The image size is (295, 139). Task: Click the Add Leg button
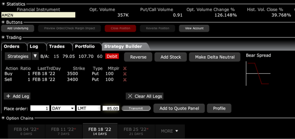click(17, 96)
